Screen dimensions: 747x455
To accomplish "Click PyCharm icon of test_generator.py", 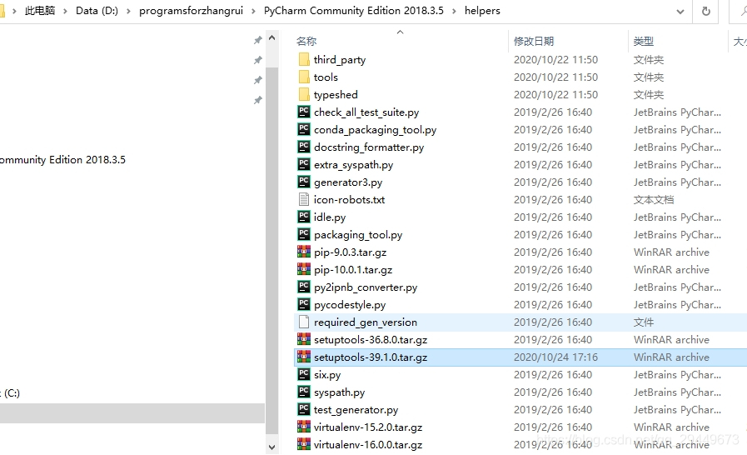I will (x=304, y=409).
